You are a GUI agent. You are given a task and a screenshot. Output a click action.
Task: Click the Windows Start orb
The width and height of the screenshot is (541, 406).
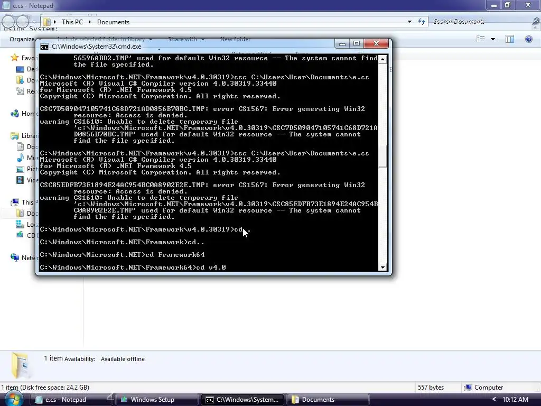click(13, 399)
